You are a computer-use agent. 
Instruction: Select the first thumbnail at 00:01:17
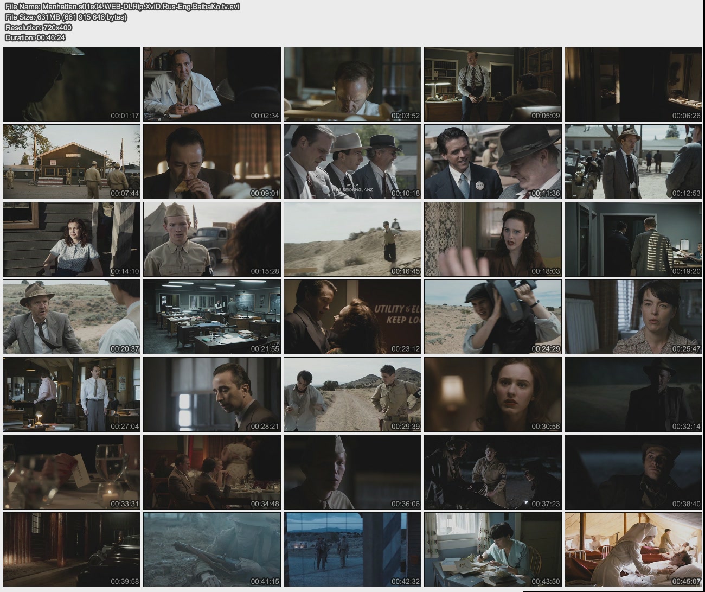pos(72,84)
